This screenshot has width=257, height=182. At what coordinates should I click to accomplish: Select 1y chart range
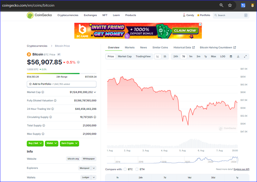point(206,56)
